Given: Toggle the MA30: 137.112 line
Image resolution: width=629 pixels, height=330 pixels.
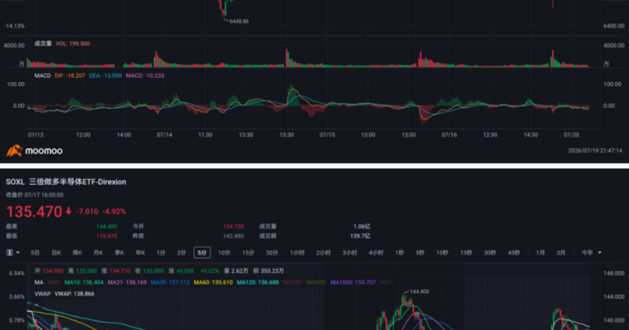Looking at the screenshot, I should point(170,283).
